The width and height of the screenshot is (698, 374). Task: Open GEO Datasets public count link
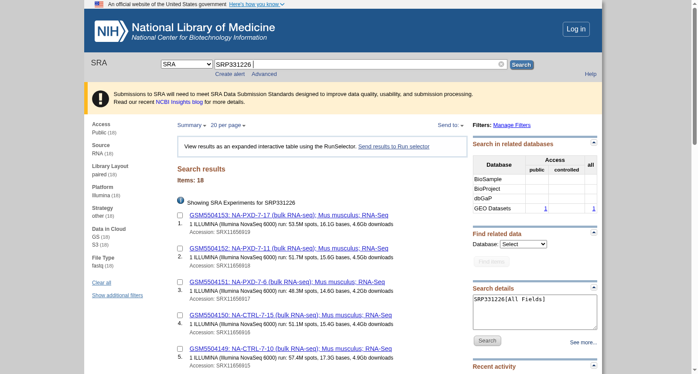[545, 209]
